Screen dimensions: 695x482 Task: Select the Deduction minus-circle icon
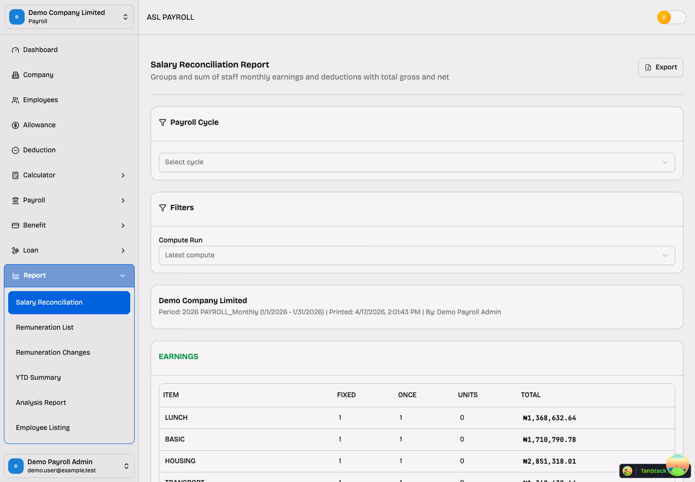click(x=15, y=150)
